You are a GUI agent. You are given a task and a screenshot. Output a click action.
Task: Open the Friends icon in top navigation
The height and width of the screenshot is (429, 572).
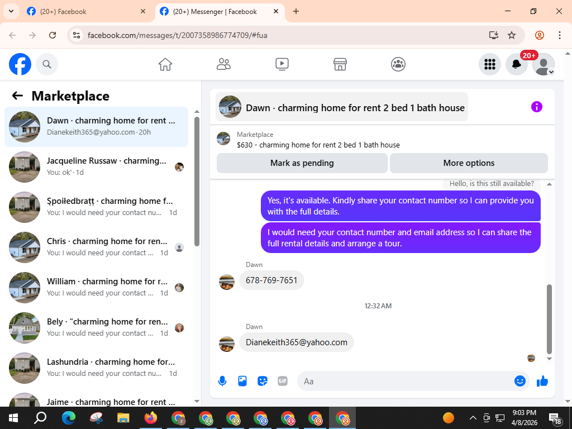pyautogui.click(x=223, y=64)
